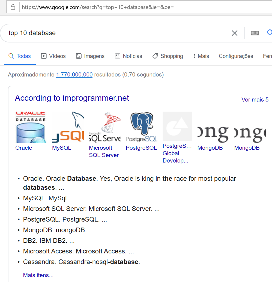Click the Ver mais 5 link
The width and height of the screenshot is (272, 282).
click(x=255, y=100)
